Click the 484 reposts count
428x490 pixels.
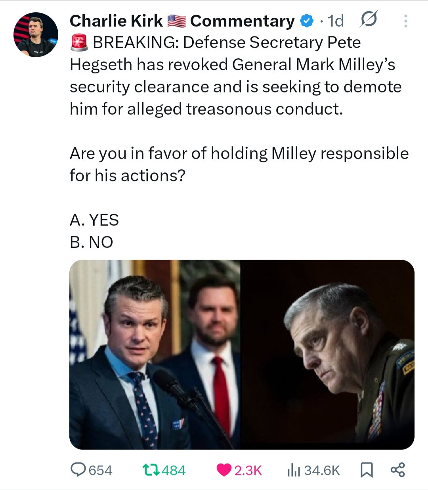[174, 470]
